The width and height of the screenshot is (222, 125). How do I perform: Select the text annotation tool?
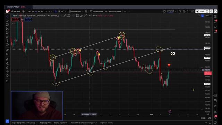[7, 41]
